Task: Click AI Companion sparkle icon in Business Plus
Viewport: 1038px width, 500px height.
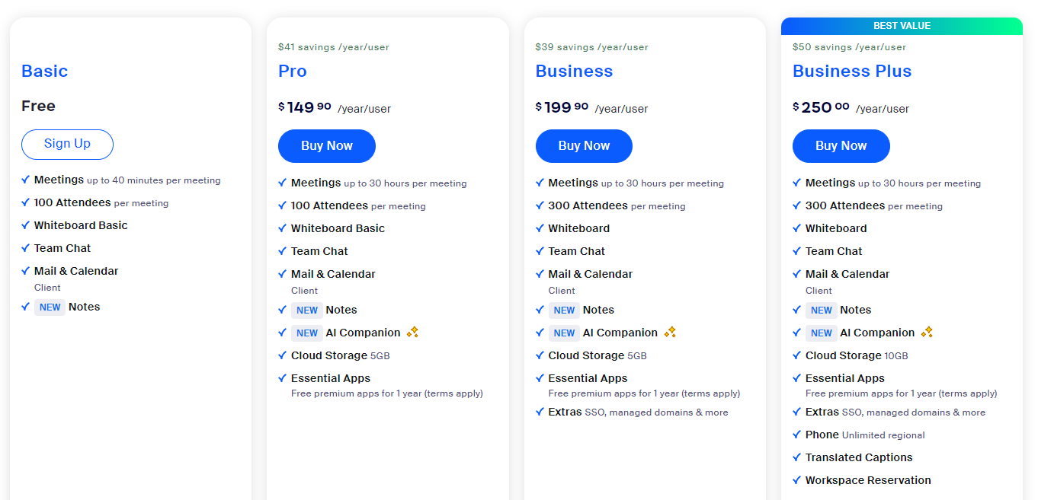Action: click(927, 333)
